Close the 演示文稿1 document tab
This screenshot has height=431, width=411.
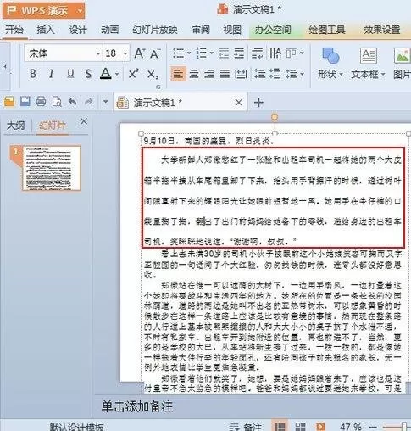pyautogui.click(x=239, y=103)
